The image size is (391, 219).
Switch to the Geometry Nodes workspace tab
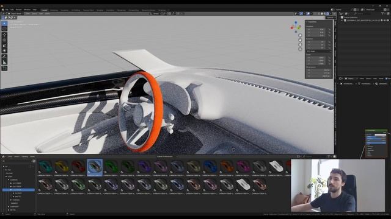(x=148, y=10)
